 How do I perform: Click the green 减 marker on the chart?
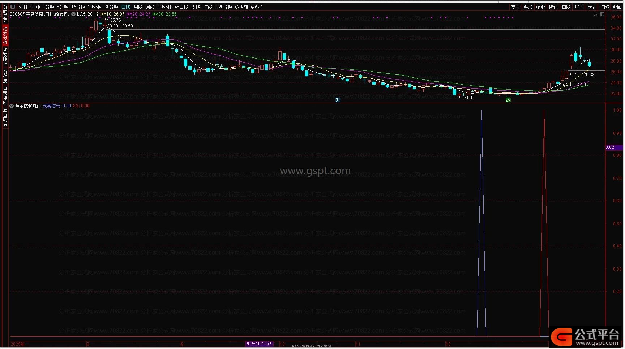point(508,100)
